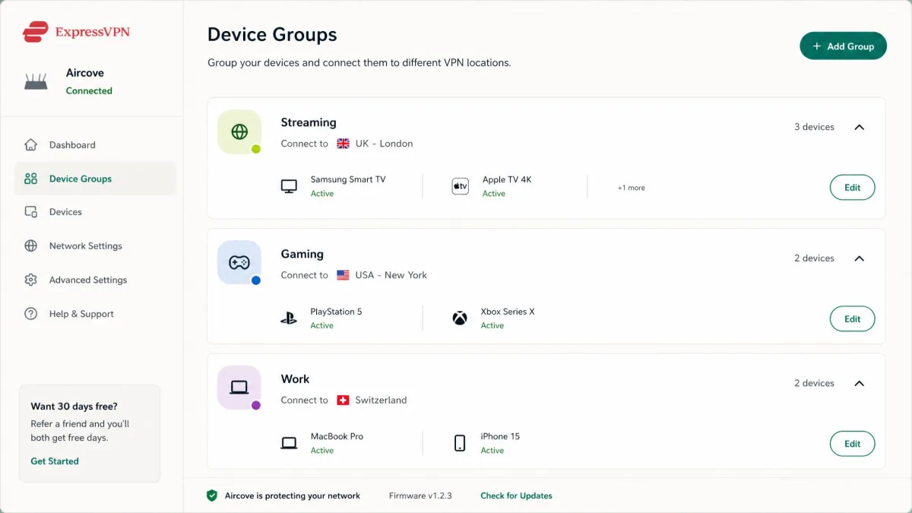Click the PlayStation 5 logo icon

point(289,318)
